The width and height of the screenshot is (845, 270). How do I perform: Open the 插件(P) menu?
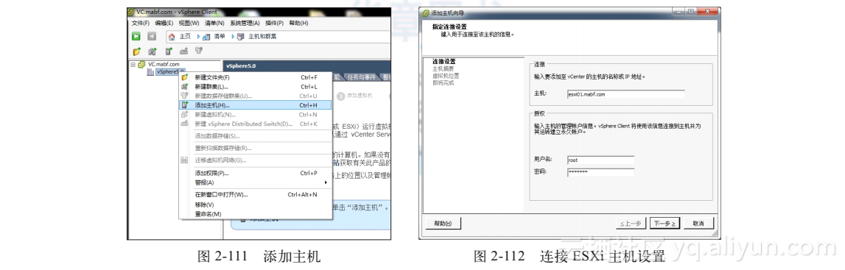(274, 23)
